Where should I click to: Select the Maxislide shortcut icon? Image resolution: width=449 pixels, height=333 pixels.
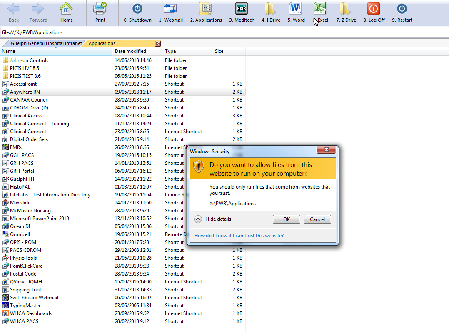coord(5,203)
